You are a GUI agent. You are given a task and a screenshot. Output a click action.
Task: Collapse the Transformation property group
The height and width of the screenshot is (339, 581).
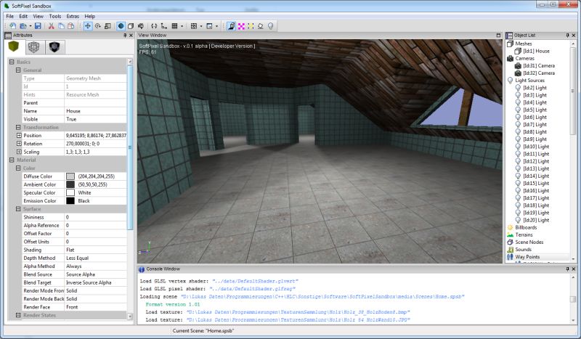[x=18, y=127]
